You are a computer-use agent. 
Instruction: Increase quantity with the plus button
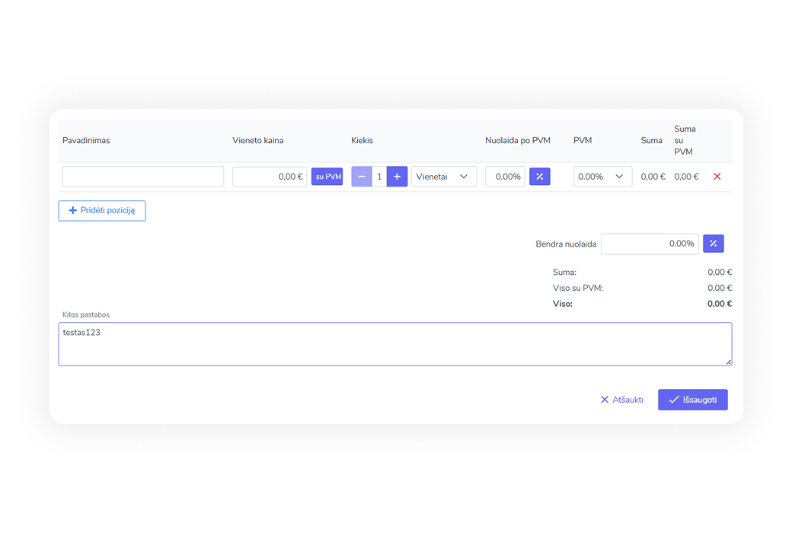coord(397,177)
